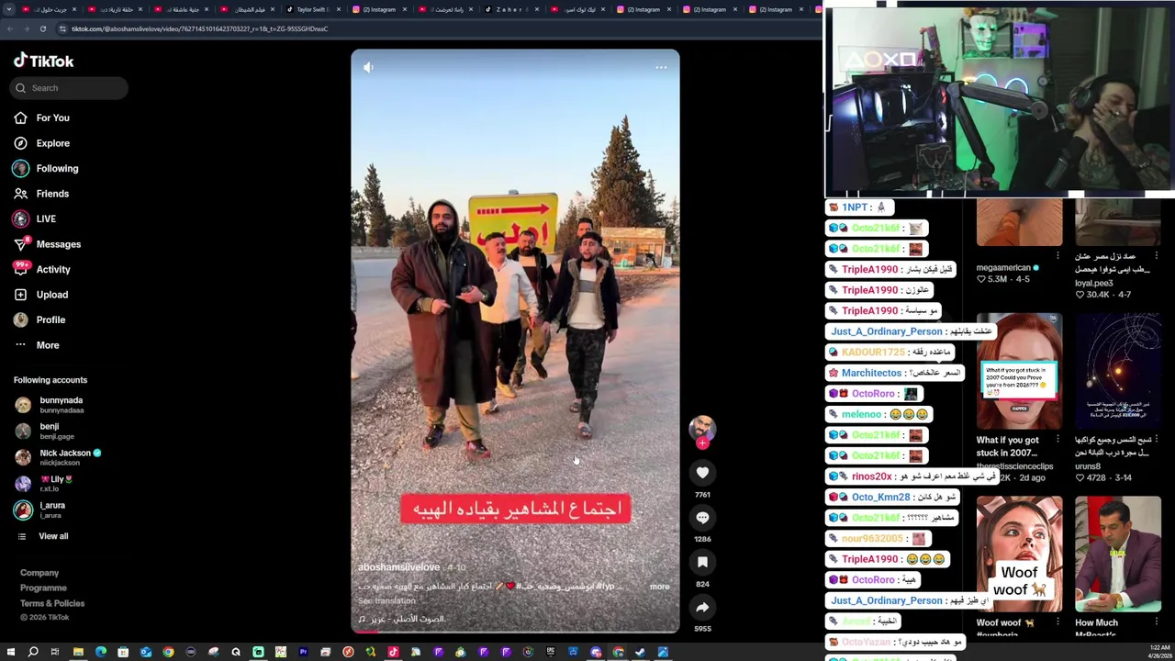Click megaamerican creator name
Viewport: 1175px width, 661px height.
point(1003,268)
